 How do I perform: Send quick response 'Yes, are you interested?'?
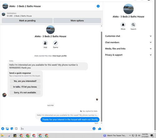pyautogui.click(x=25, y=81)
